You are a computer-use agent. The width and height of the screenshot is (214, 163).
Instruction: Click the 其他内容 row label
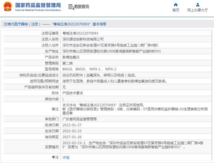[x=52, y=99]
